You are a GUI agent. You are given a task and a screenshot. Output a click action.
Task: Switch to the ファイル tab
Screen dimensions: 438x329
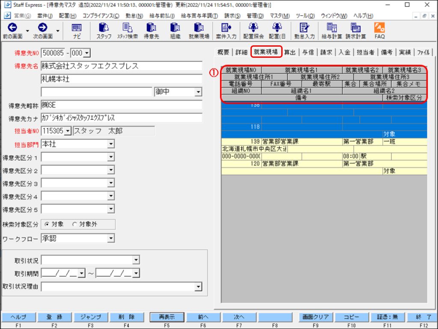click(423, 52)
